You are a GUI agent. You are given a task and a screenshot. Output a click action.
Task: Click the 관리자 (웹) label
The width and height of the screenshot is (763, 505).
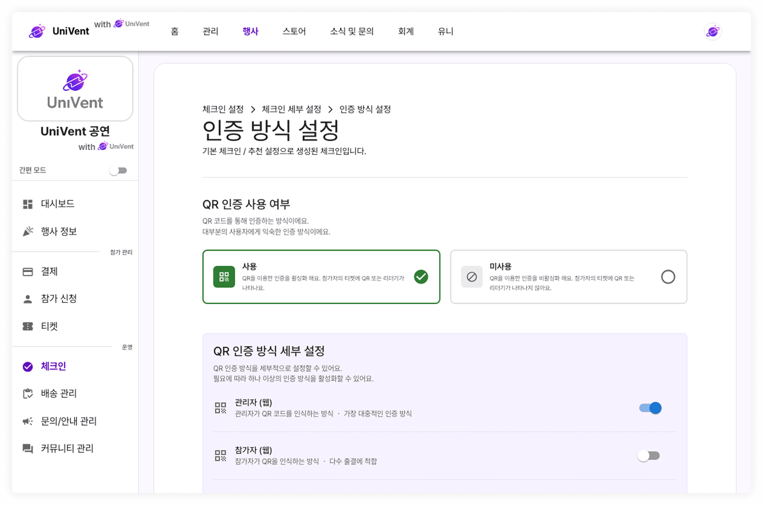pyautogui.click(x=253, y=403)
